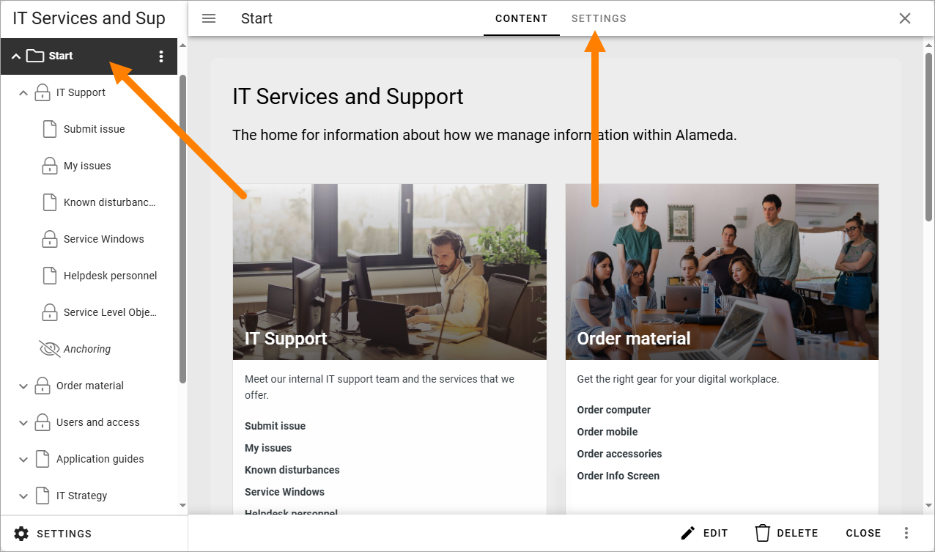The image size is (935, 552).
Task: Click the lock icon beside Order material
Action: (x=42, y=386)
